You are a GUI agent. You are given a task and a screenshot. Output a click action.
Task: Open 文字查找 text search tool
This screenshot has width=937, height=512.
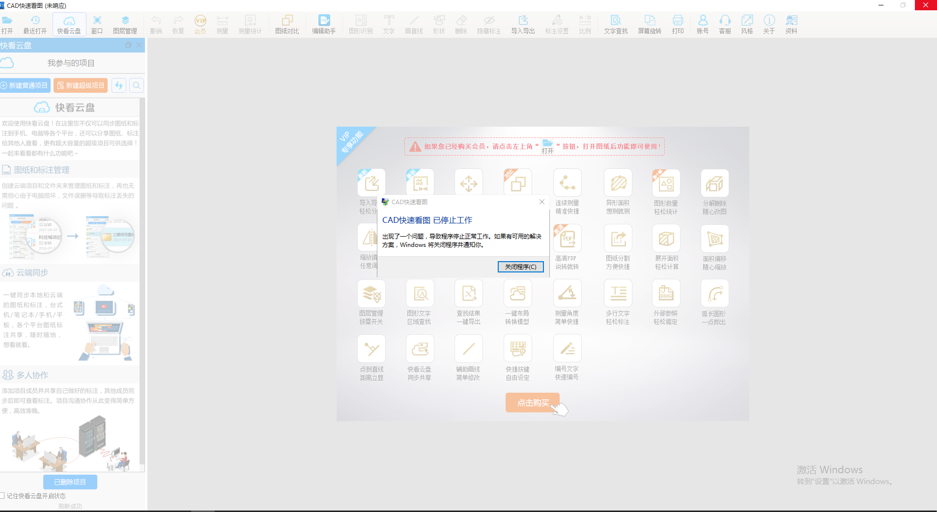616,24
